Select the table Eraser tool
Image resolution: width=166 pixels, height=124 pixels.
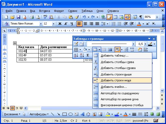tap(82, 44)
